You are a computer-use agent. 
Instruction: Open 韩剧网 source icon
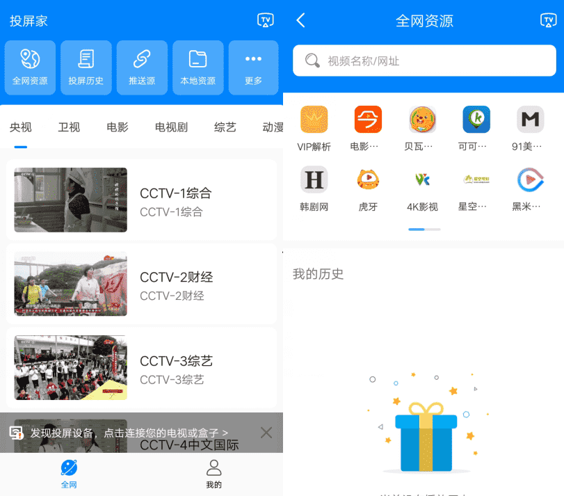314,179
